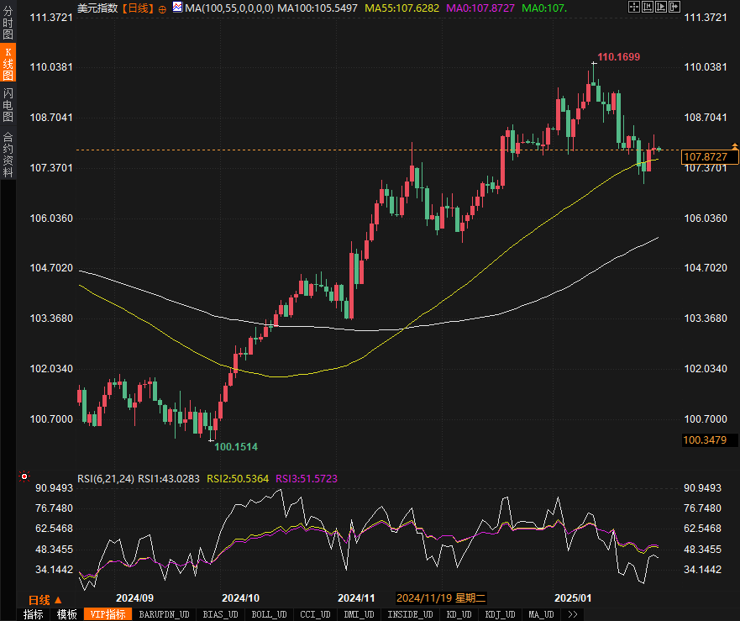Open the 模板 templates menu
Screen dimensions: 740x621
tap(67, 614)
